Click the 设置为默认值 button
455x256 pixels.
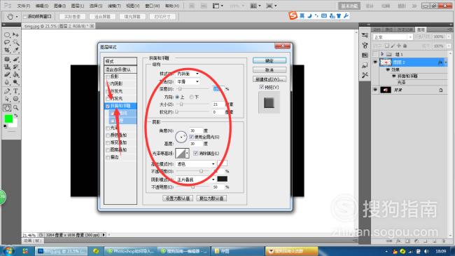click(x=178, y=198)
